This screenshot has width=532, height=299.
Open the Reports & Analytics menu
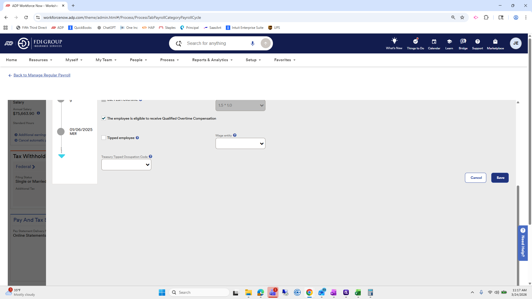[x=212, y=60]
